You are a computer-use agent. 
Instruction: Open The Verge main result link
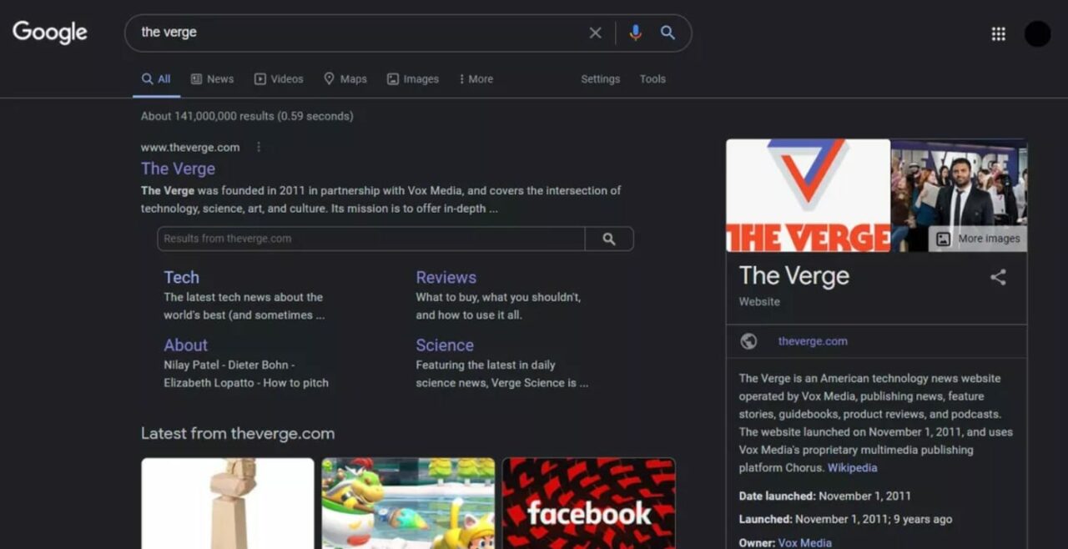tap(178, 169)
